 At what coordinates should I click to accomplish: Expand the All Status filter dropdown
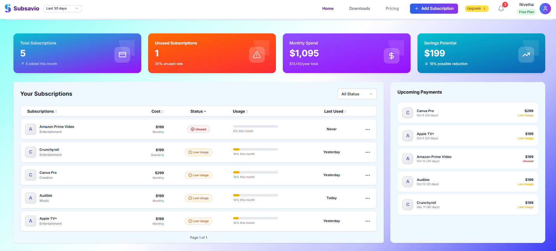point(357,94)
